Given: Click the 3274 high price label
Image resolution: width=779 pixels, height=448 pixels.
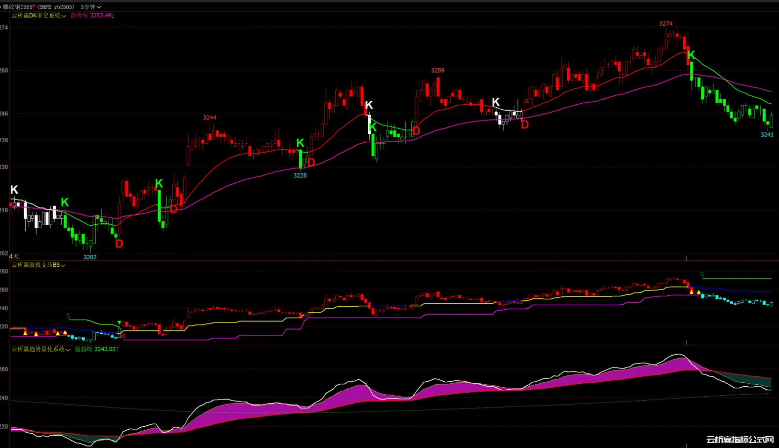Looking at the screenshot, I should (665, 24).
